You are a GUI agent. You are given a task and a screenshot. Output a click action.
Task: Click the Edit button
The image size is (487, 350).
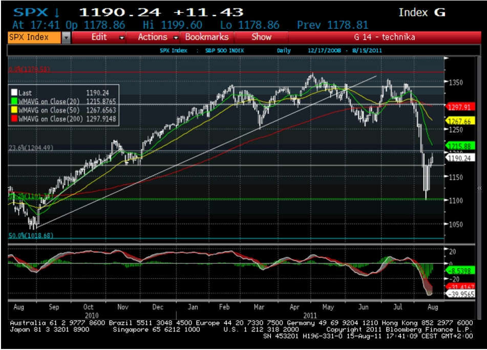[x=99, y=37]
